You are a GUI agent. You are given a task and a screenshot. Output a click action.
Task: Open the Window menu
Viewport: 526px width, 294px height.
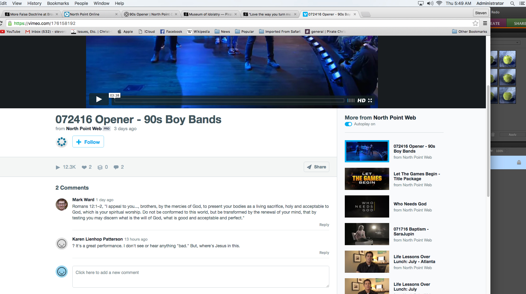(102, 3)
